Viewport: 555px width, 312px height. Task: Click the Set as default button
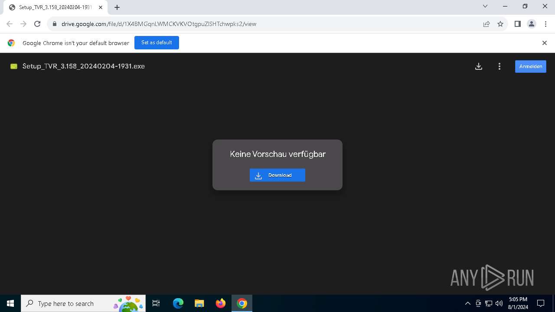point(157,42)
